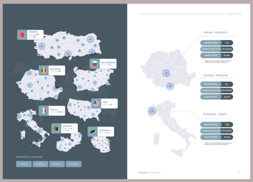This screenshot has height=182, width=253.
Task: Click the Türkiye flag icon
Action: point(22,35)
